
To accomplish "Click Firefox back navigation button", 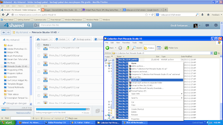I will (x=3, y=15).
